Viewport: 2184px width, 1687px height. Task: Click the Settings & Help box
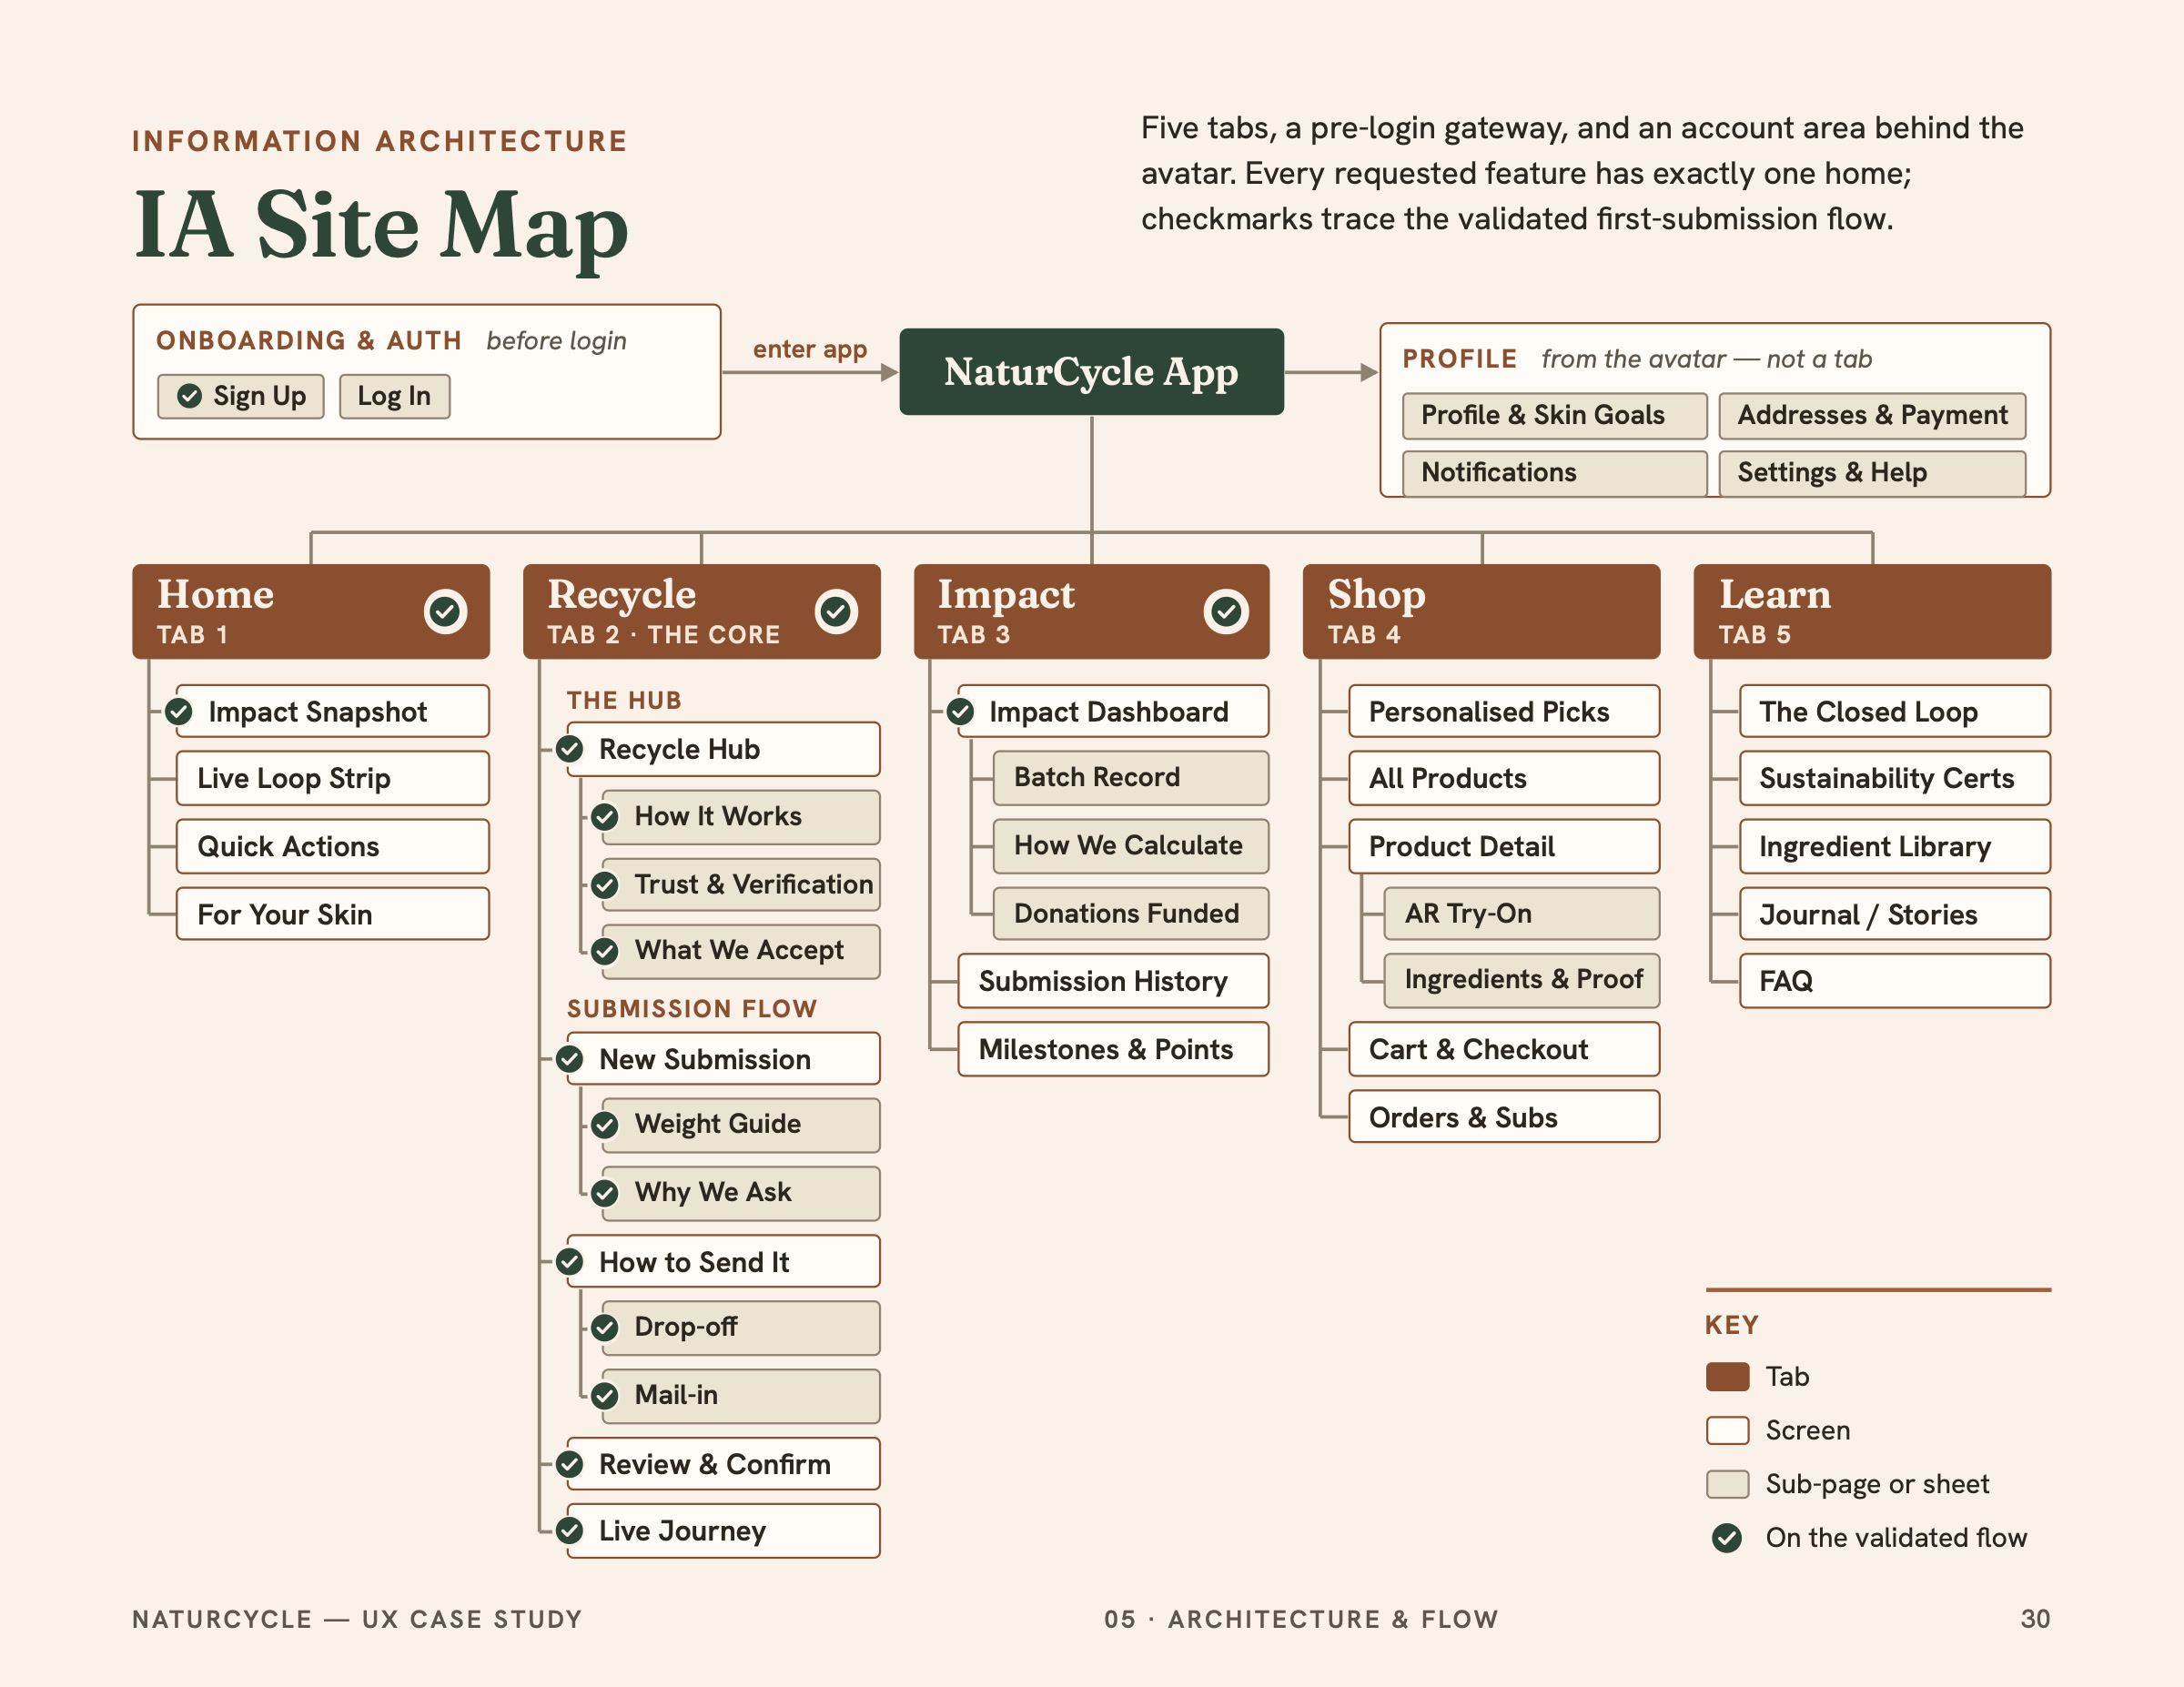[x=1872, y=473]
